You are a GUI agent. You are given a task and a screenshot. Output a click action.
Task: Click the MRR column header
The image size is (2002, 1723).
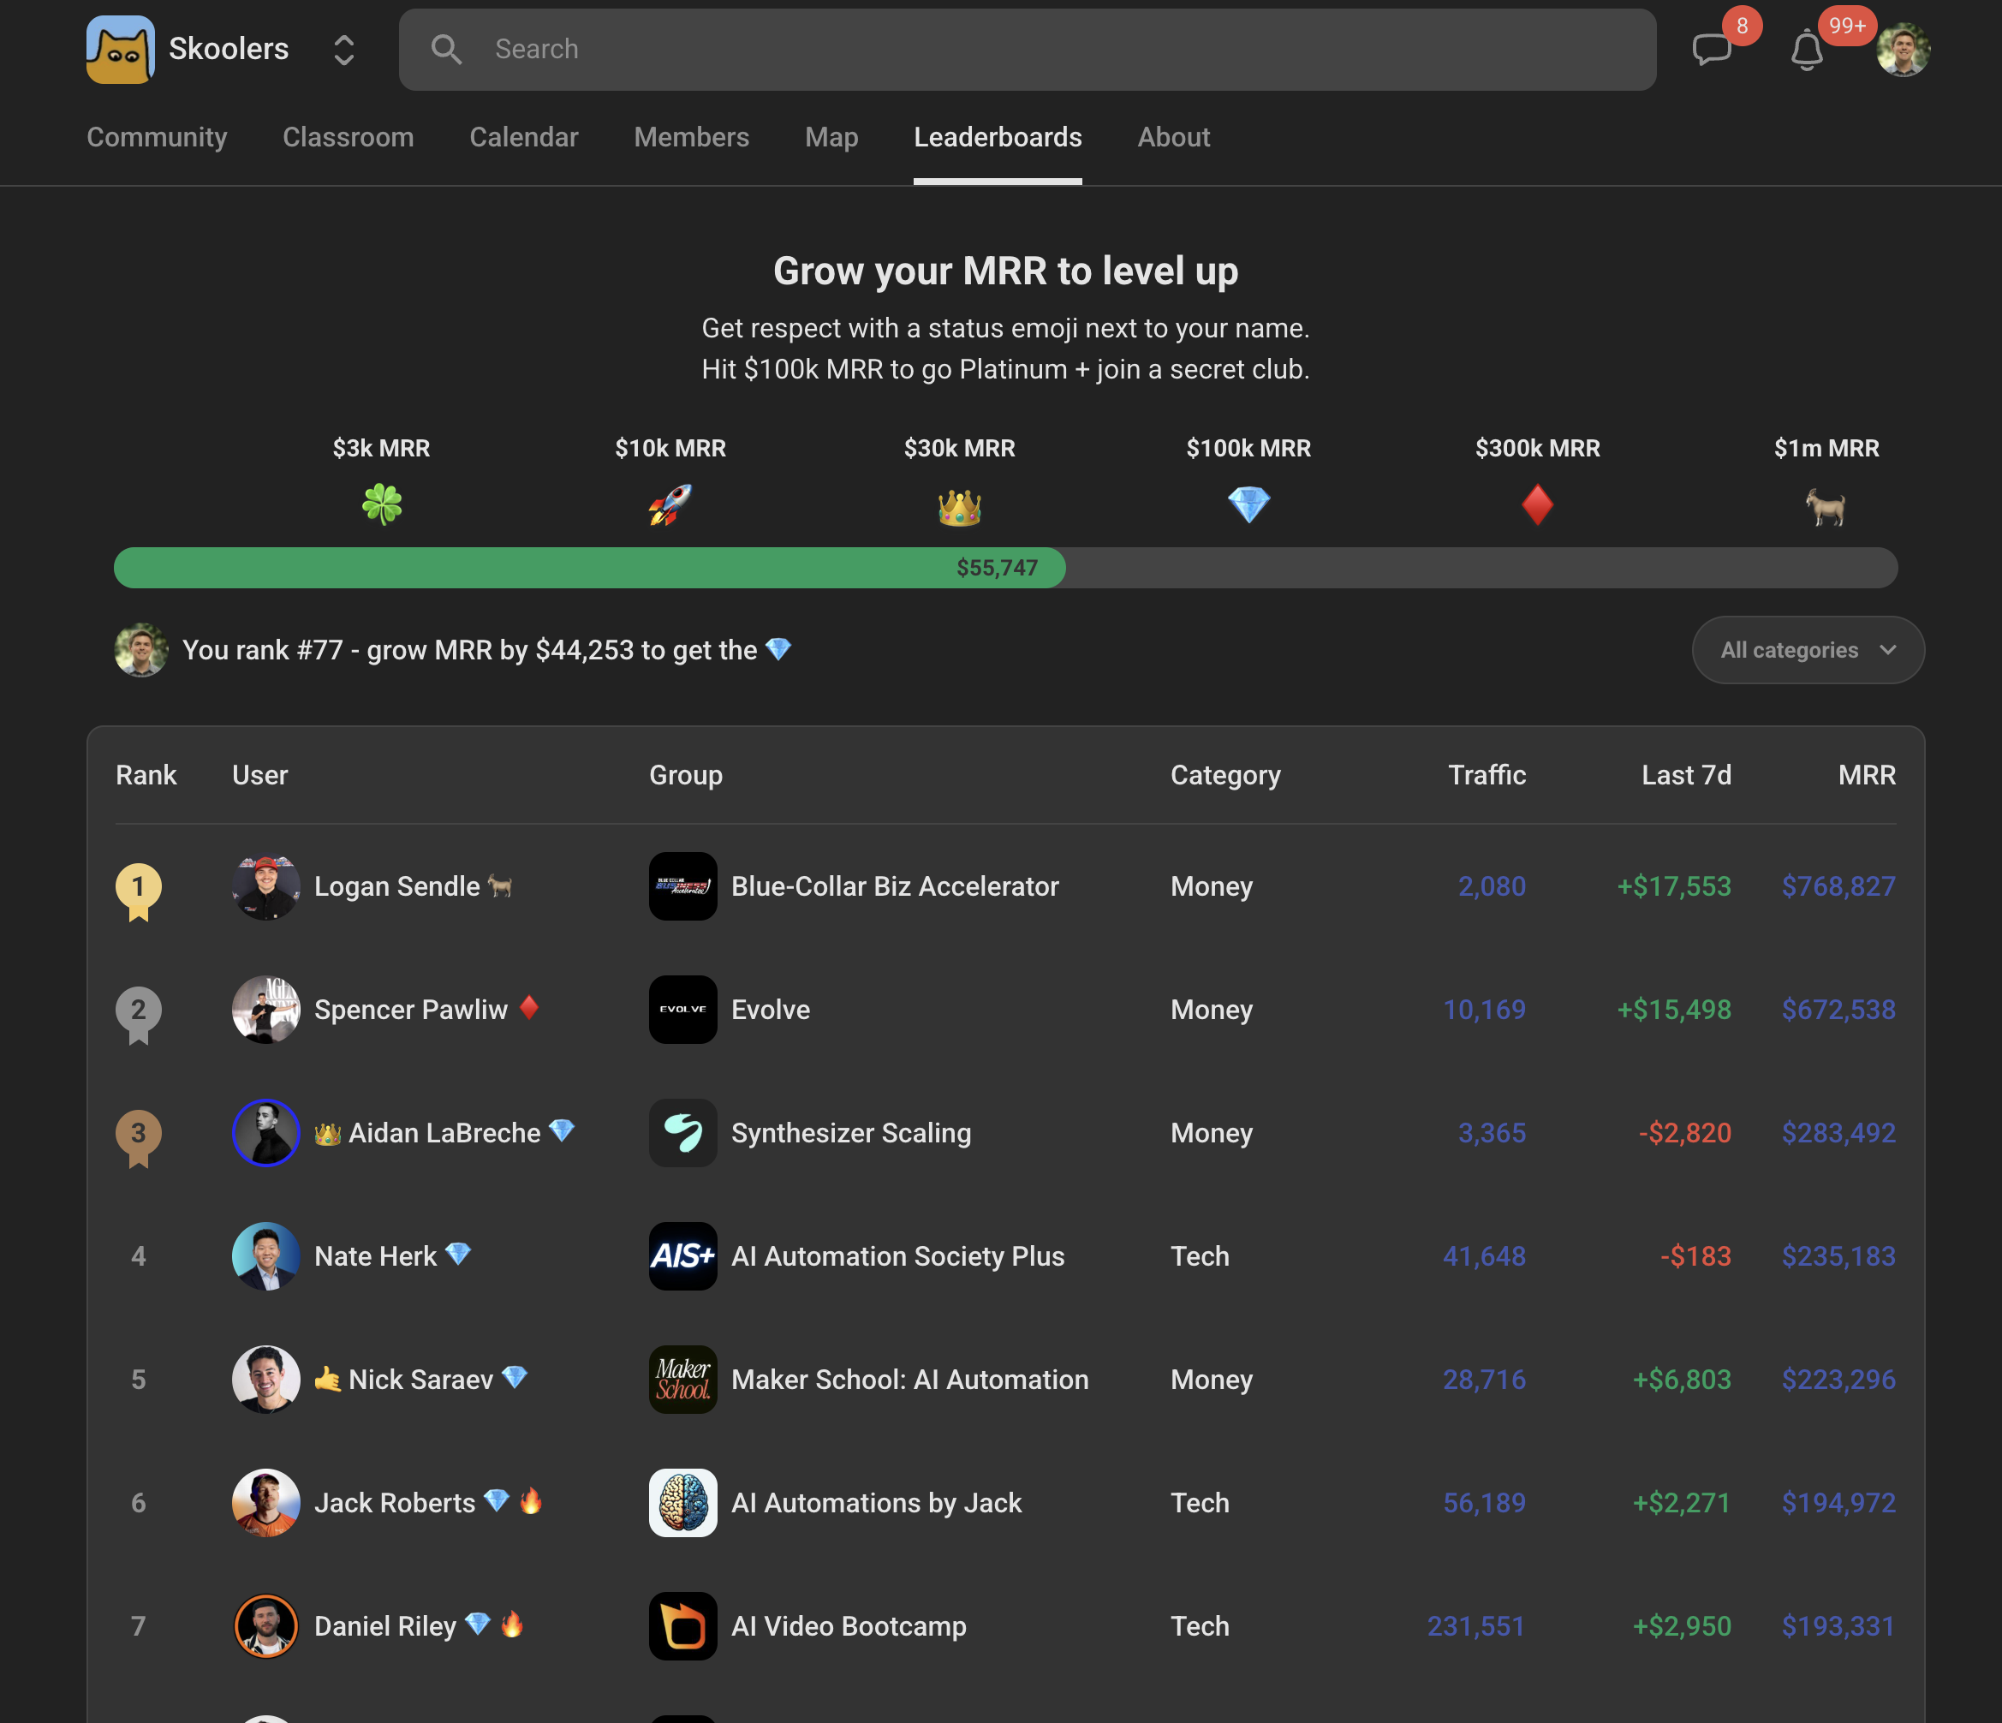(1867, 775)
